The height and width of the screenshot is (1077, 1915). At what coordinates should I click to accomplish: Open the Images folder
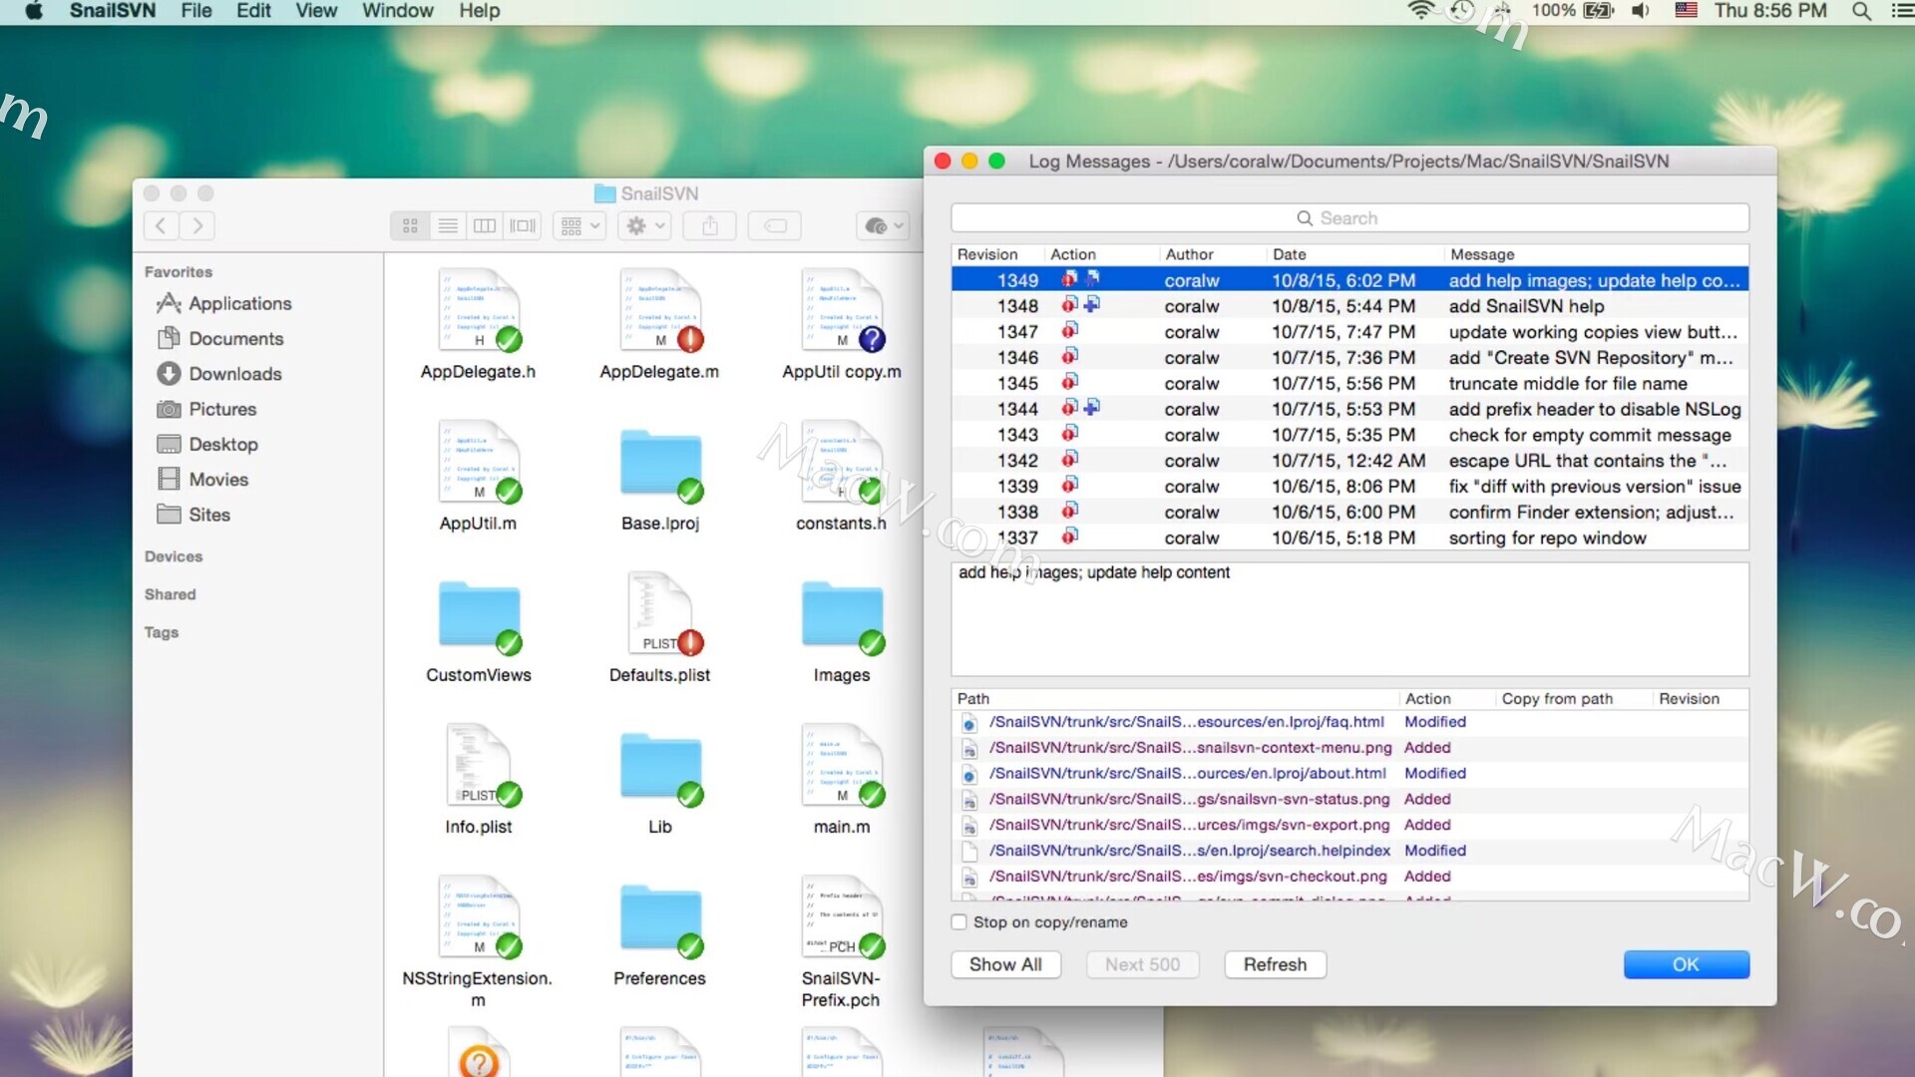pos(842,615)
